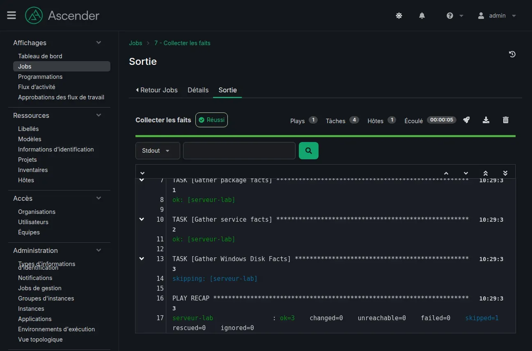Open Modèles in the sidebar
Image resolution: width=532 pixels, height=351 pixels.
coord(30,139)
